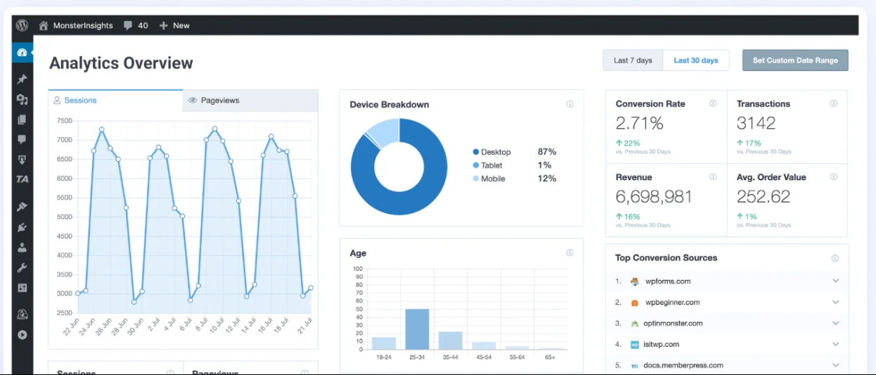876x375 pixels.
Task: Click the info icon beside Device Breakdown
Action: click(x=569, y=104)
